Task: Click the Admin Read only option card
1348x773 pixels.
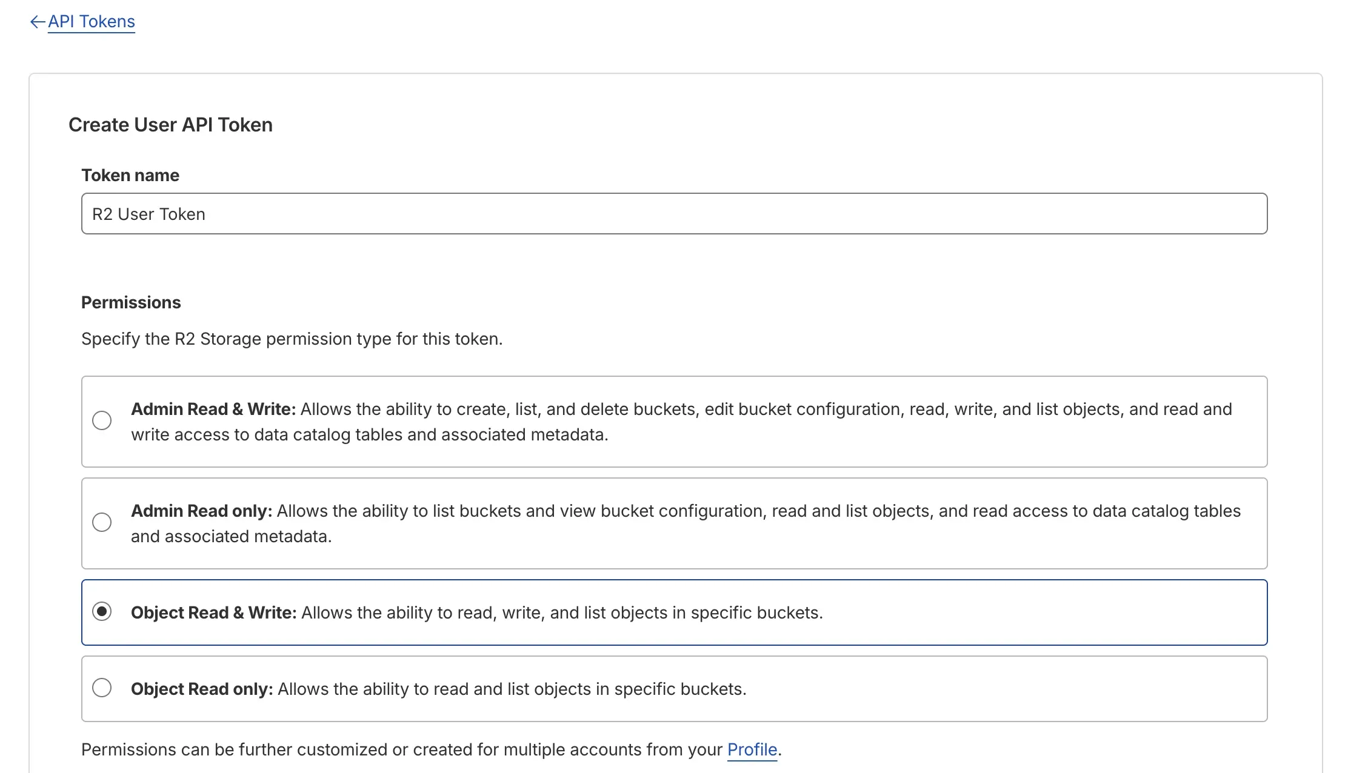Action: pos(674,523)
